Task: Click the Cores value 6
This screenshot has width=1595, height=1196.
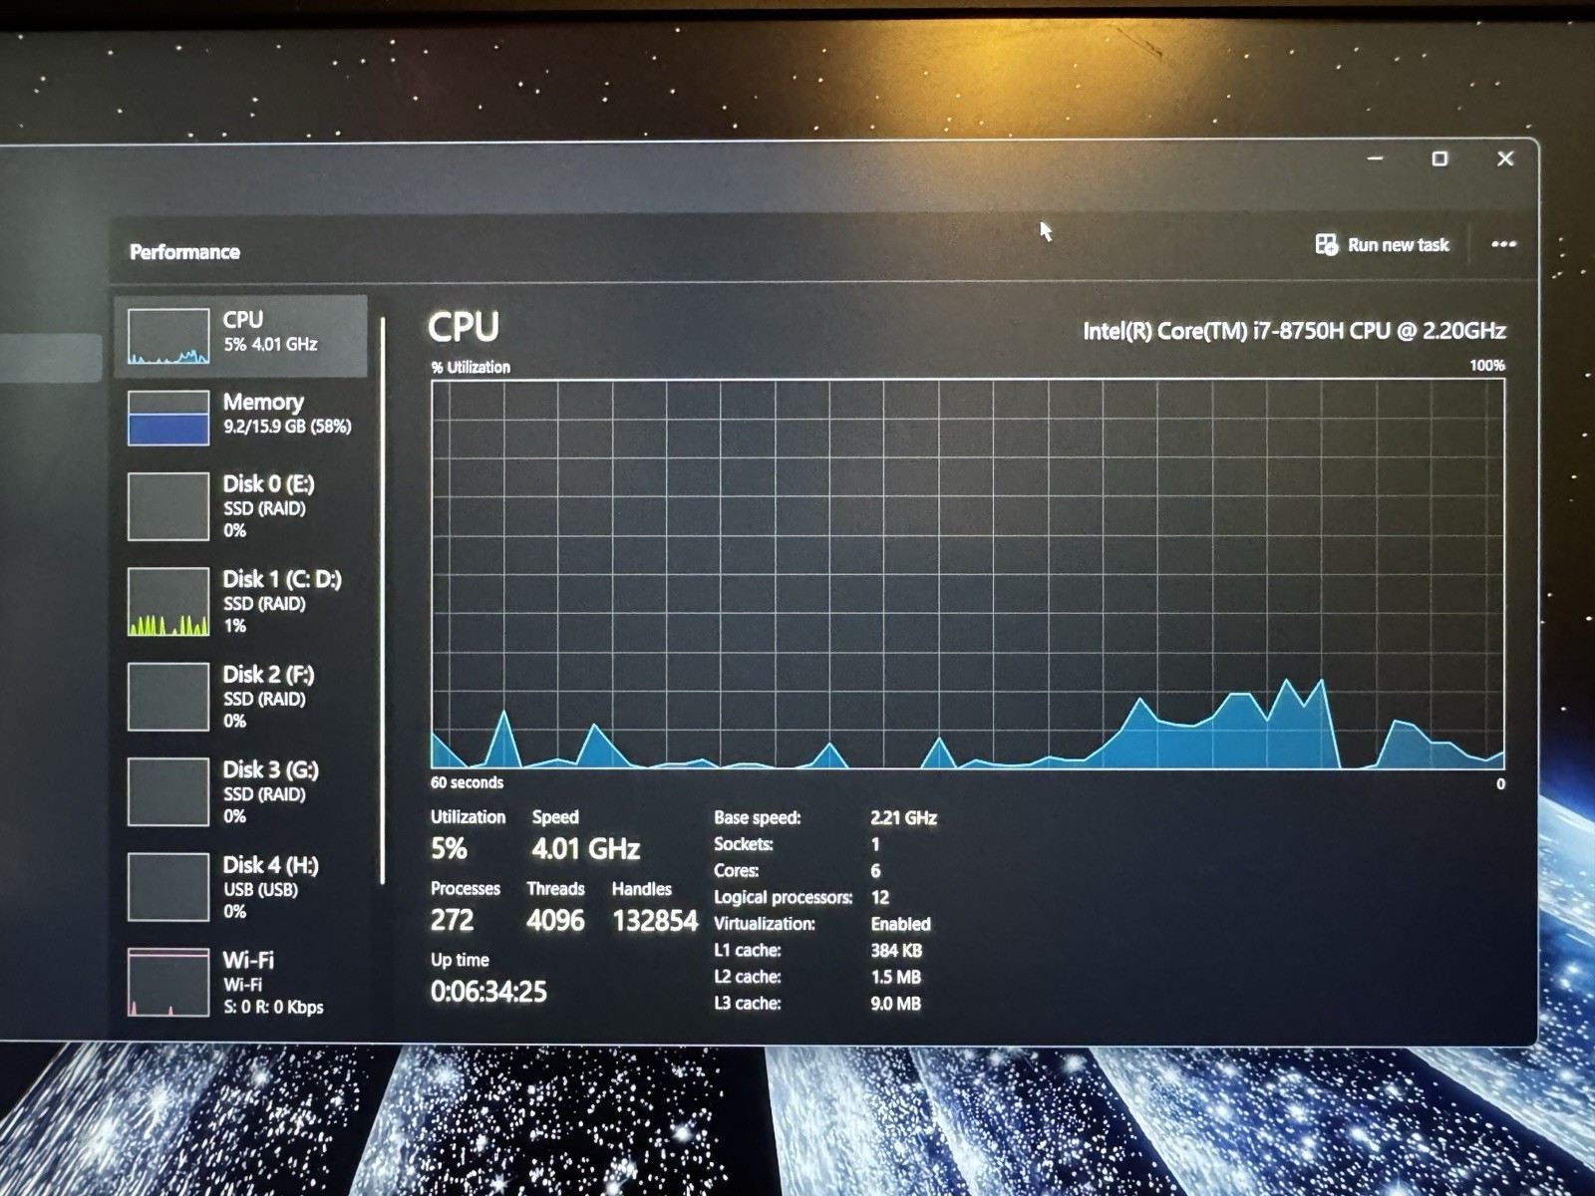Action: (x=875, y=871)
